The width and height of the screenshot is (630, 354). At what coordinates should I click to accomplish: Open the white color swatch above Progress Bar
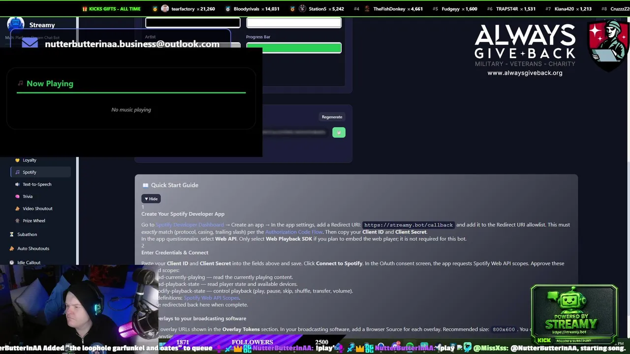(294, 23)
